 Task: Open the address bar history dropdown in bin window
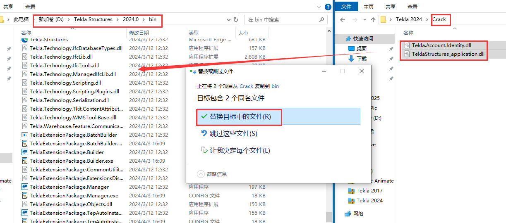tap(229, 19)
